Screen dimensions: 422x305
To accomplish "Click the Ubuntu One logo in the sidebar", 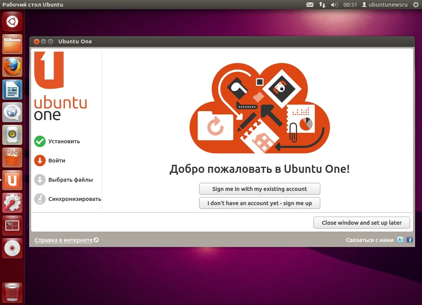I will [61, 86].
